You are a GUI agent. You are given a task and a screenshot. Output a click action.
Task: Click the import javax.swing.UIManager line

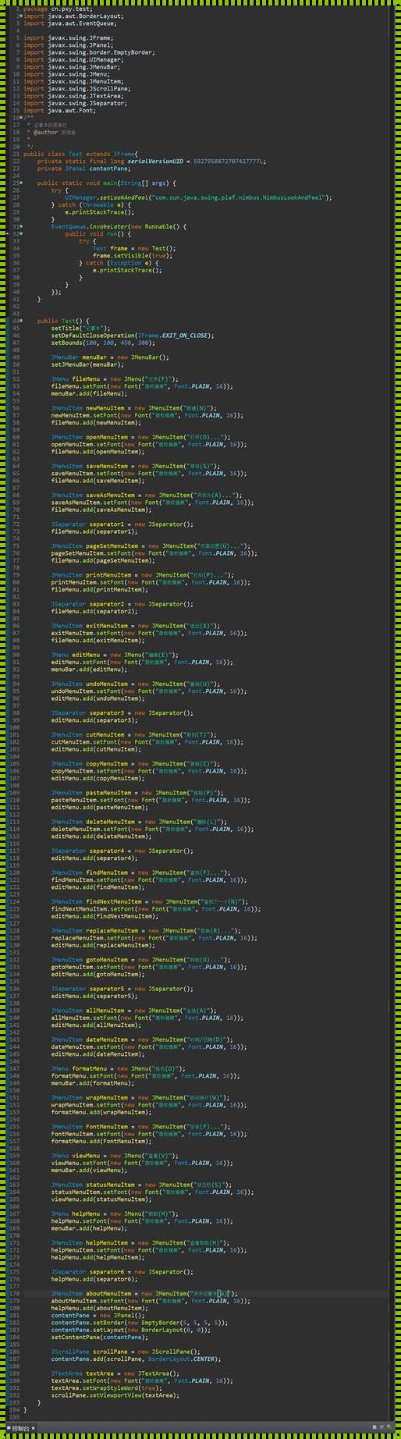73,59
